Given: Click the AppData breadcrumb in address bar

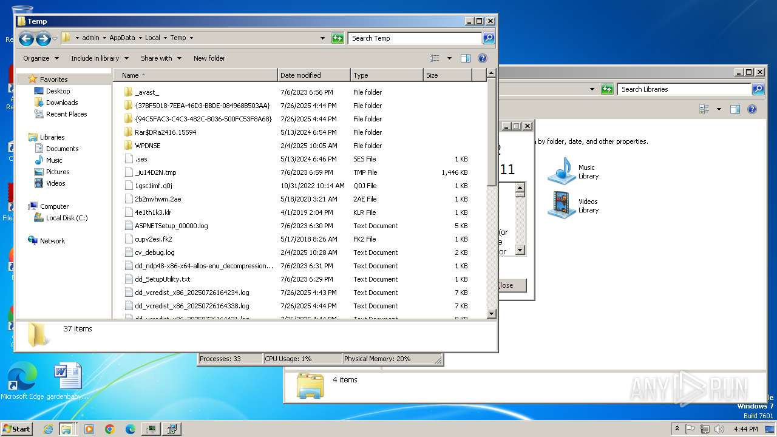Looking at the screenshot, I should 122,38.
